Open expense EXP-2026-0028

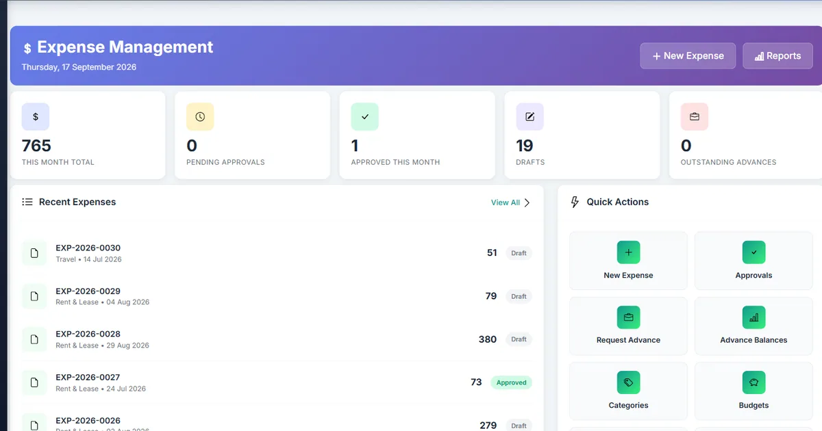click(x=277, y=339)
